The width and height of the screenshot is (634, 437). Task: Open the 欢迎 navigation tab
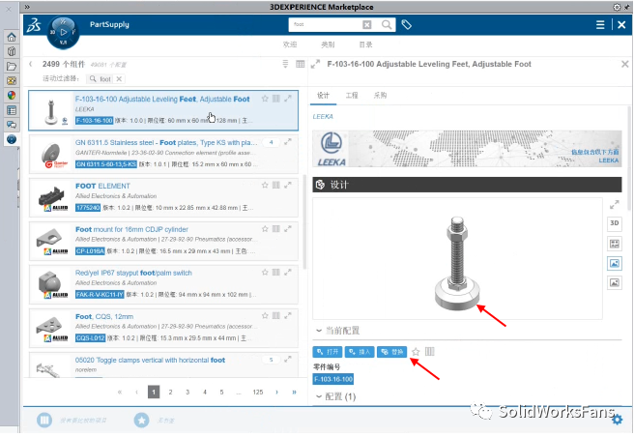tap(290, 44)
